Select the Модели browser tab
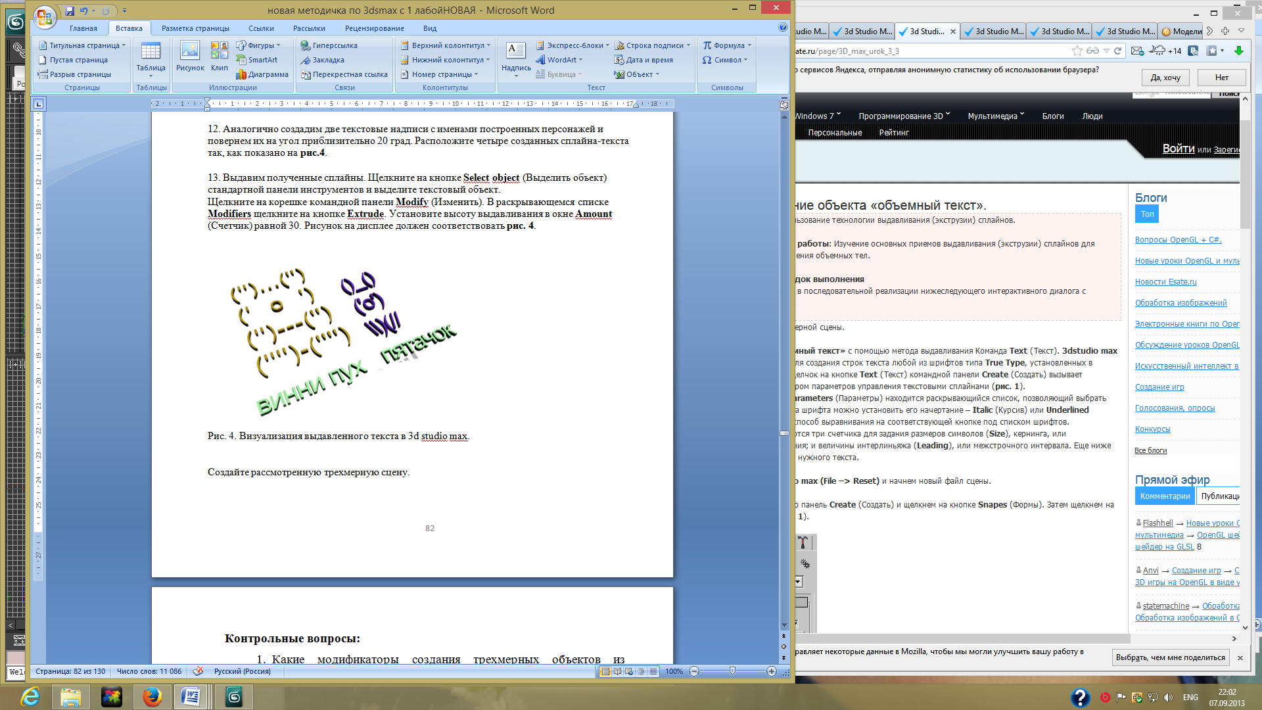This screenshot has height=710, width=1262. click(x=1181, y=31)
